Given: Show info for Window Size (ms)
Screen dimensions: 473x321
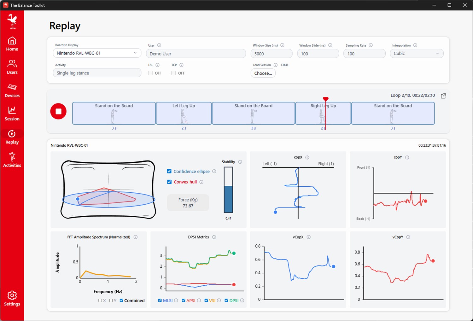Looking at the screenshot, I should pyautogui.click(x=282, y=45).
